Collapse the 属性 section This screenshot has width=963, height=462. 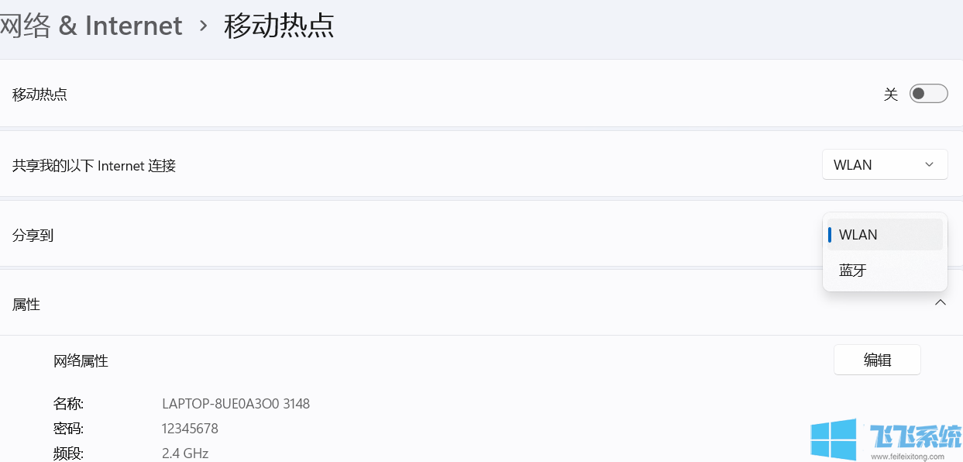tap(941, 303)
